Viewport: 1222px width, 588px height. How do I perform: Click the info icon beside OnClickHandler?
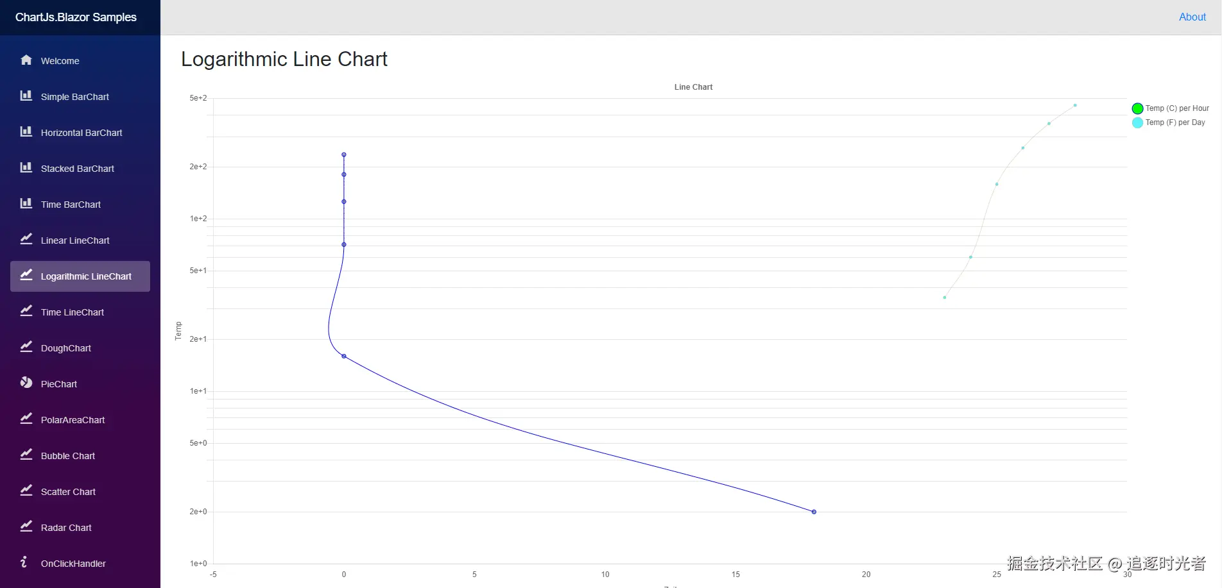pyautogui.click(x=24, y=562)
